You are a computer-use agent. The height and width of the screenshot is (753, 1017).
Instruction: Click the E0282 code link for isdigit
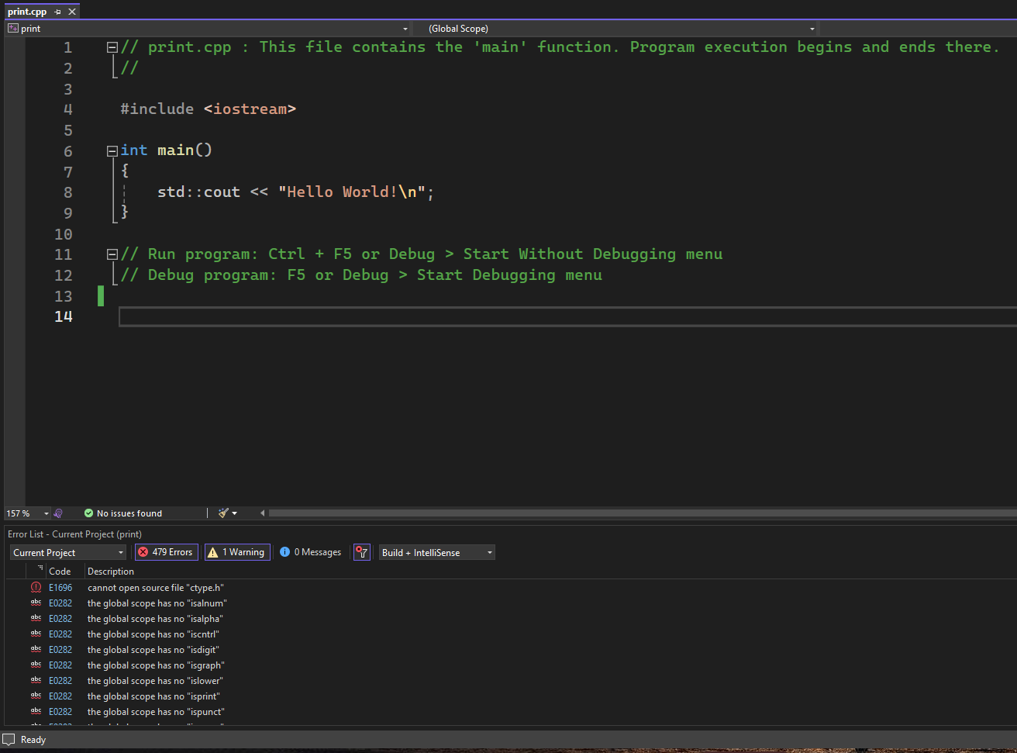tap(60, 650)
